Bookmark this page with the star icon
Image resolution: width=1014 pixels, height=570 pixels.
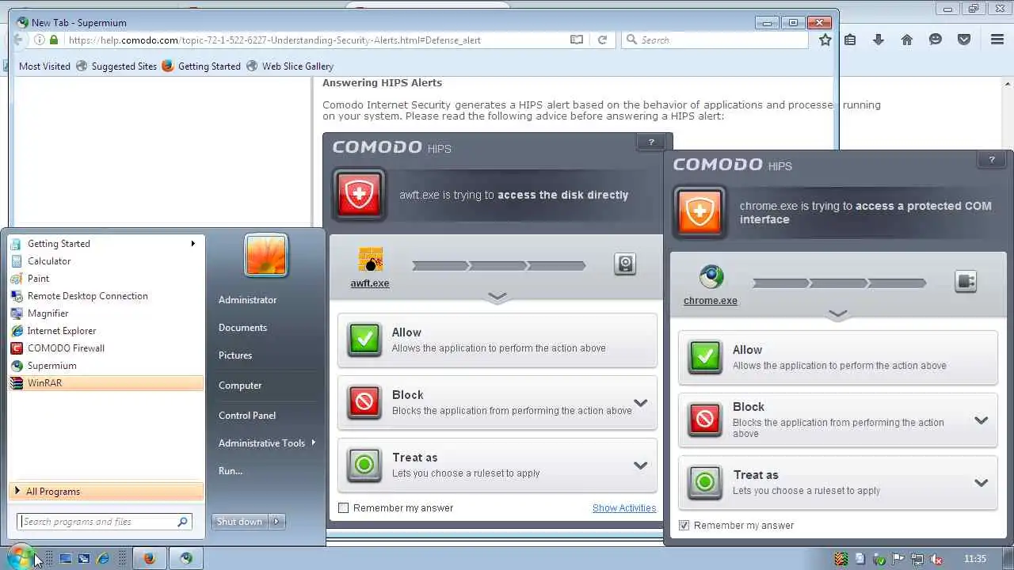825,40
